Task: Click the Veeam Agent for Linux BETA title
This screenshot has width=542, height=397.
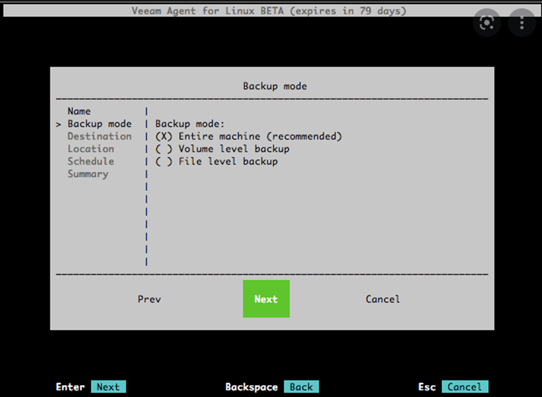Action: click(269, 11)
